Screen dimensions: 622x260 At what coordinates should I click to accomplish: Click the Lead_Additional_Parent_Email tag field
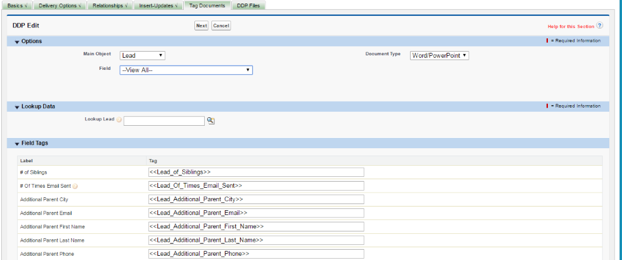[x=256, y=213]
